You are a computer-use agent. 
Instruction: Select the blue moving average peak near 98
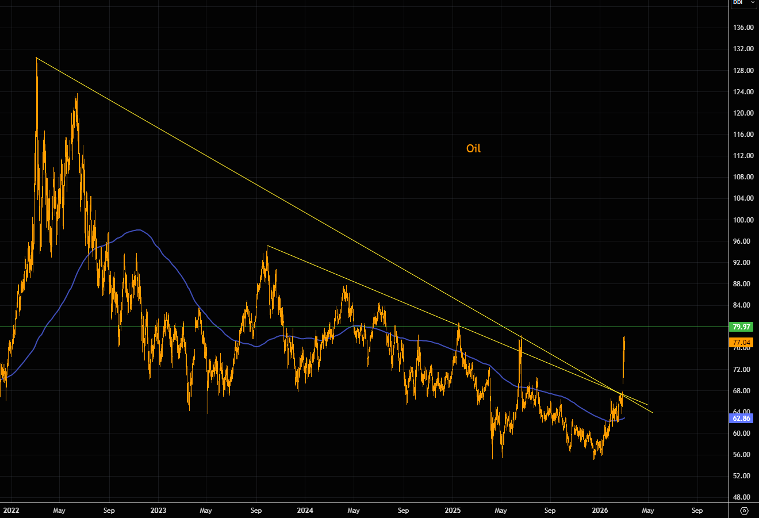pyautogui.click(x=137, y=230)
